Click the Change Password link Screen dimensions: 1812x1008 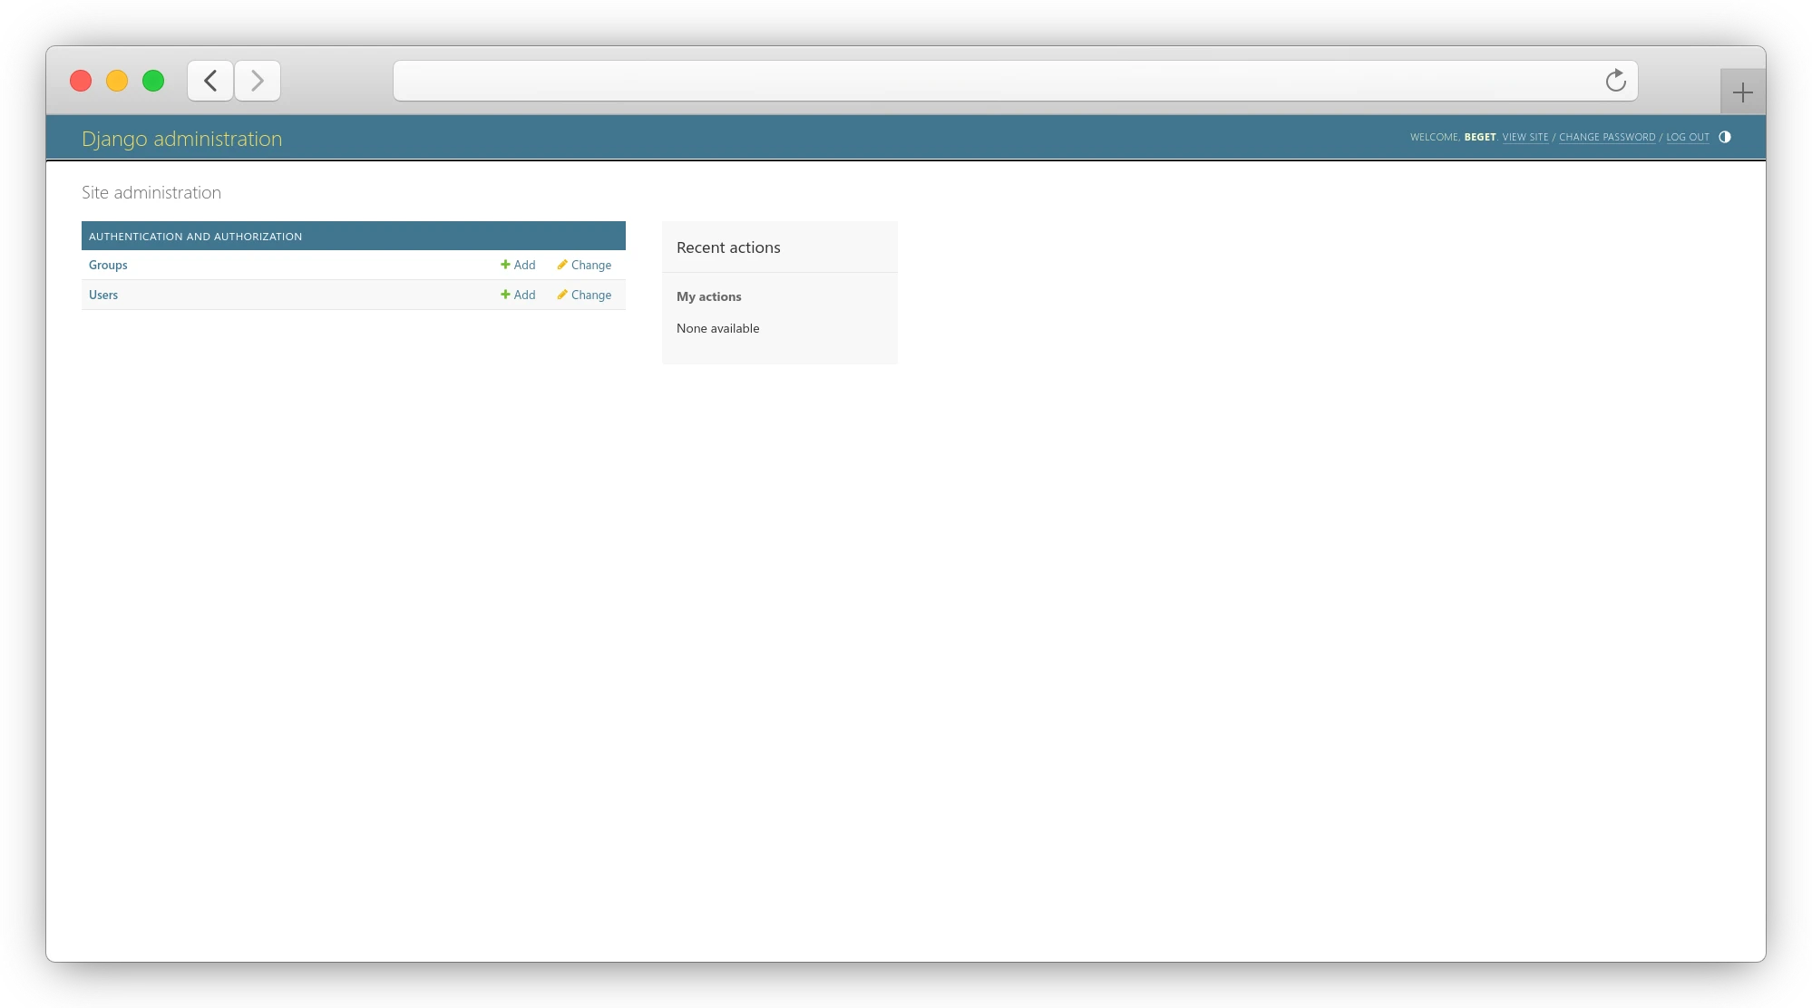[x=1606, y=137]
